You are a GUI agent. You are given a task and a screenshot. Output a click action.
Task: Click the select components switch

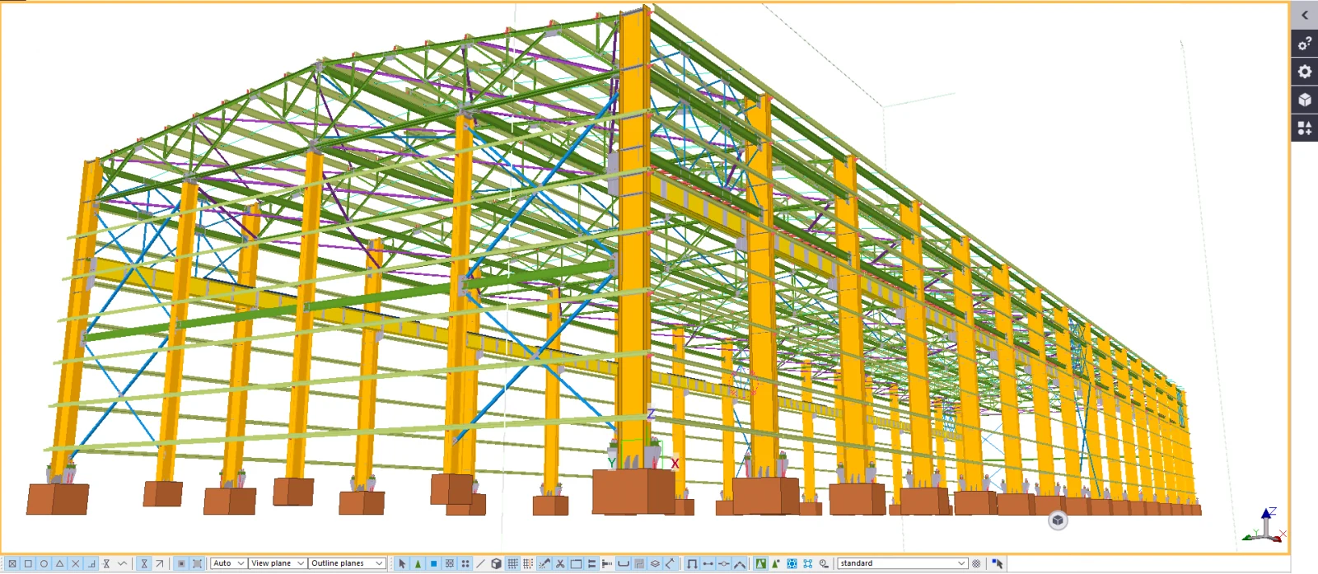pyautogui.click(x=692, y=563)
